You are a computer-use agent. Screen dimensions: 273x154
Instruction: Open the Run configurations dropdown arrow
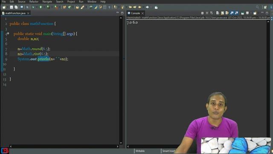coord(44,7)
